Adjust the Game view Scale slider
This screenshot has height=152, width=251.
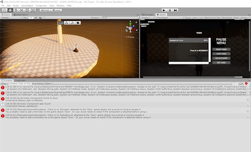point(194,18)
